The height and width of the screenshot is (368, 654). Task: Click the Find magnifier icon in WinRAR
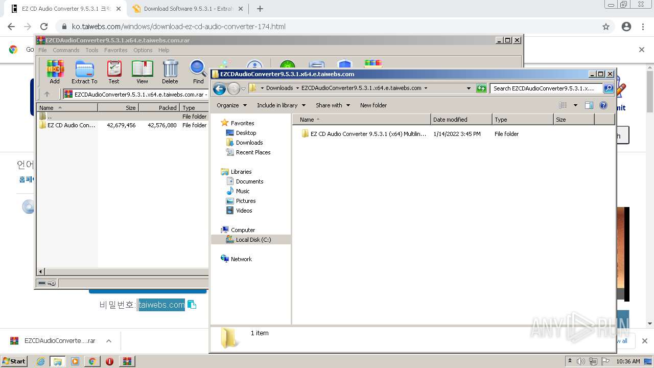[x=198, y=72]
